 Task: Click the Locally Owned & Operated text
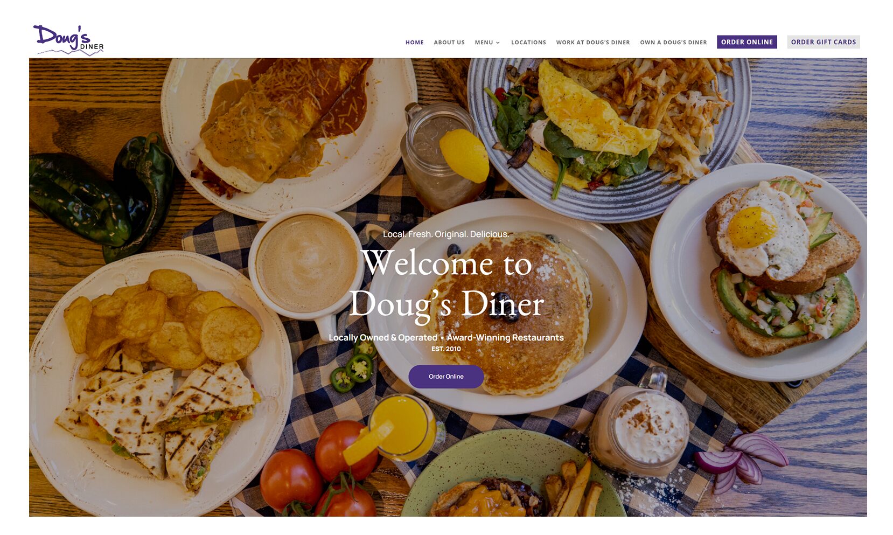[x=383, y=338]
